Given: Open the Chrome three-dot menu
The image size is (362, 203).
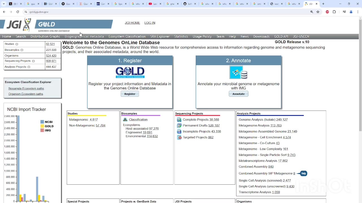Looking at the screenshot, I should [358, 12].
